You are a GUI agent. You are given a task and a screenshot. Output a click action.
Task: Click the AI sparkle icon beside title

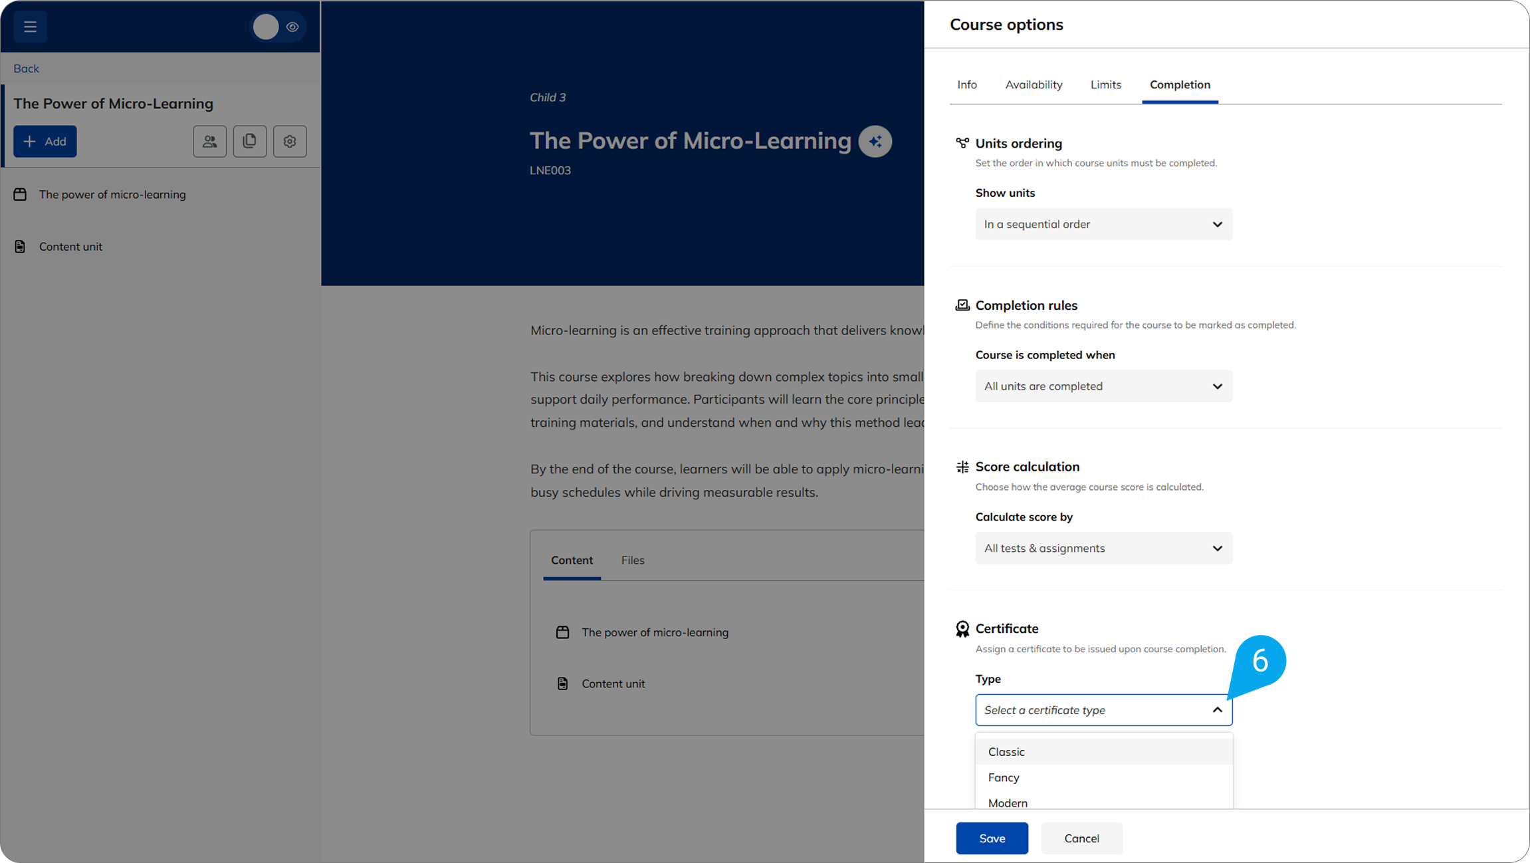click(875, 141)
